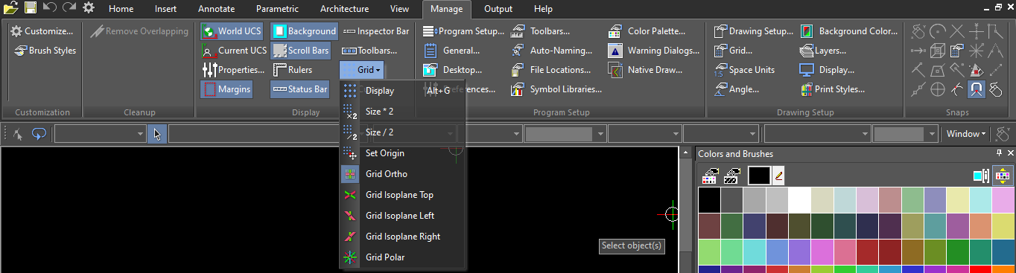
Task: Pin the Colors and Brushes panel
Action: click(1000, 153)
